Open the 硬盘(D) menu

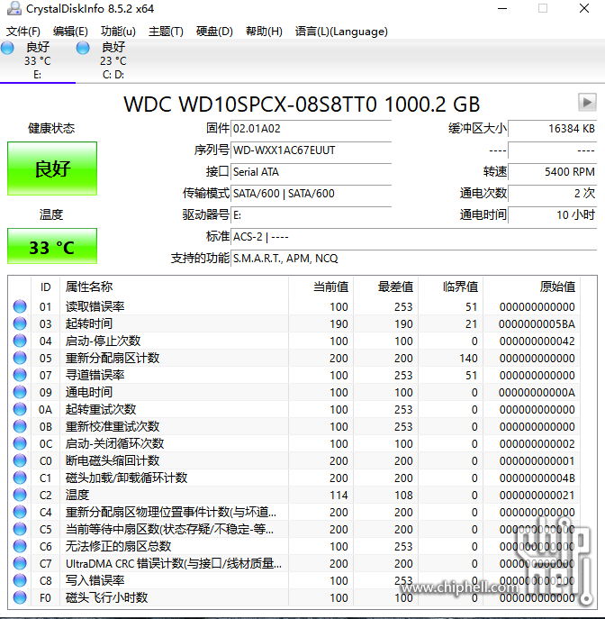click(214, 32)
